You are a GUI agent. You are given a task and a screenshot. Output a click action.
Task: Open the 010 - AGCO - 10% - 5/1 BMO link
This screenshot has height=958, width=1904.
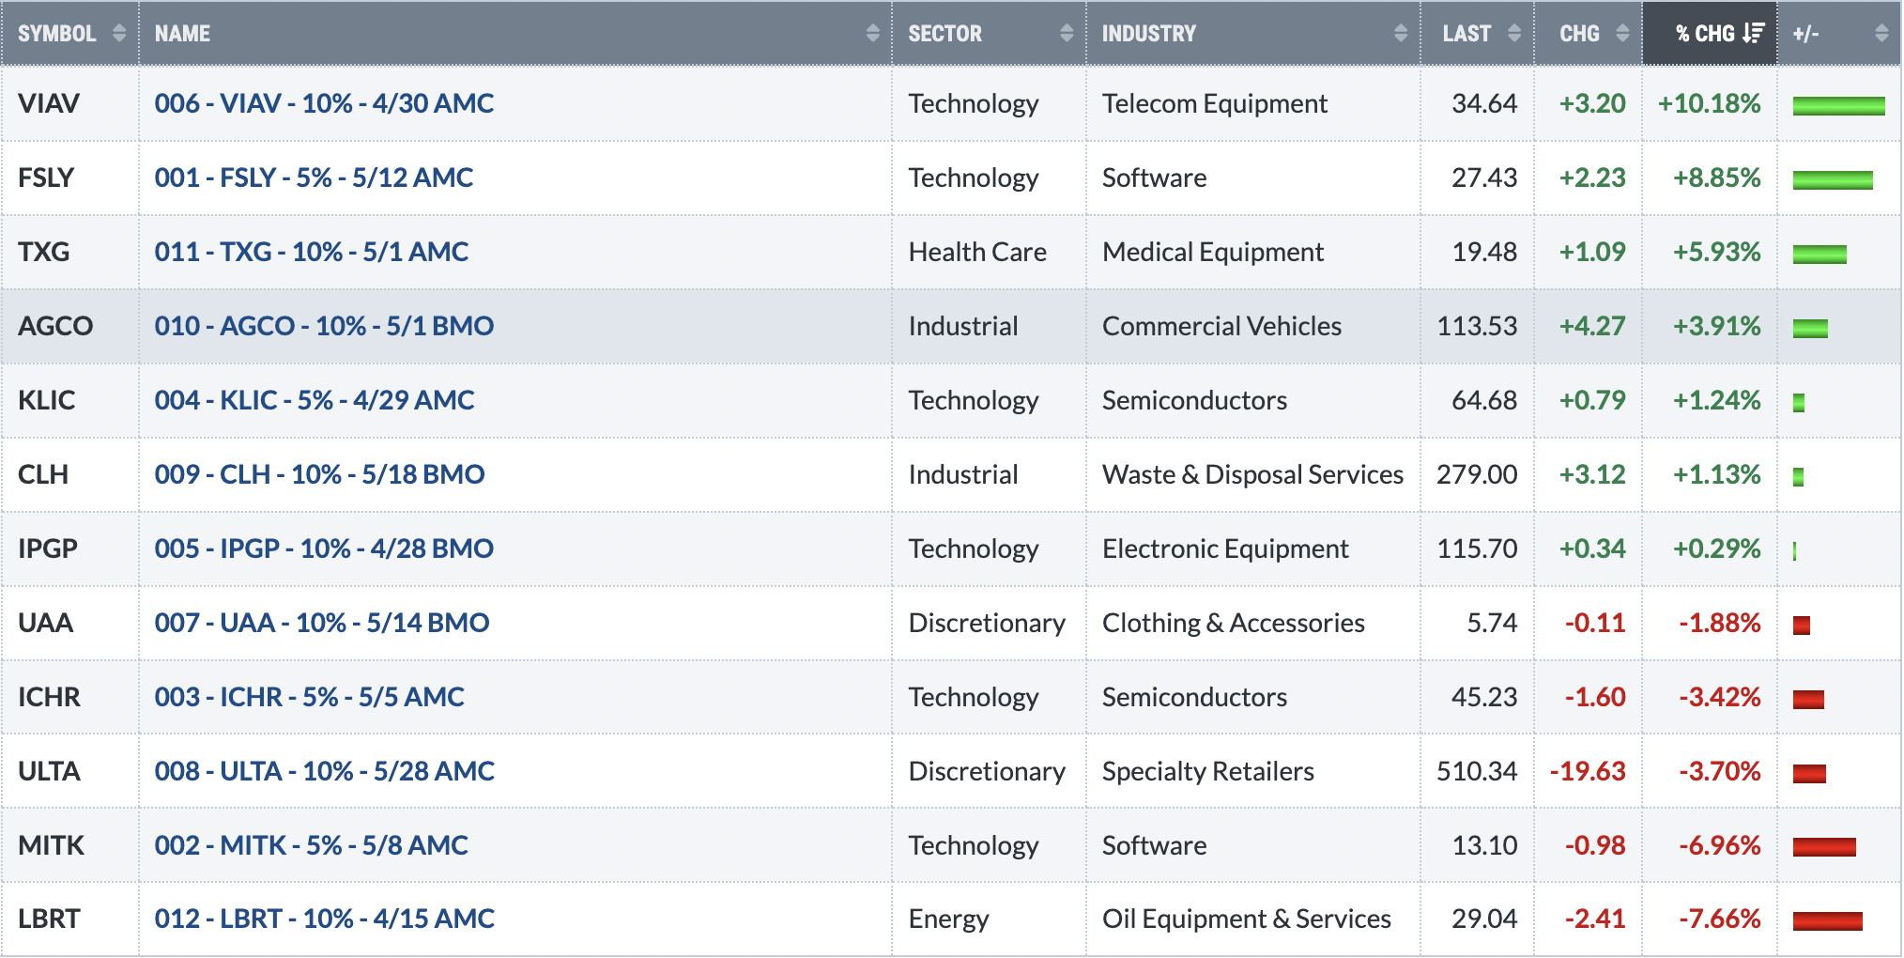[324, 326]
